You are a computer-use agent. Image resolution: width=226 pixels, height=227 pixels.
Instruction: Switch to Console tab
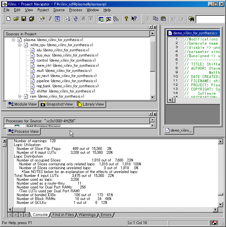click(40, 215)
